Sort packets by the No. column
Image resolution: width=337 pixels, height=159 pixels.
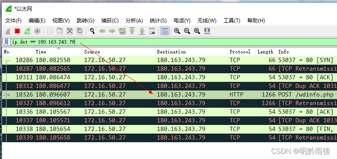click(18, 52)
